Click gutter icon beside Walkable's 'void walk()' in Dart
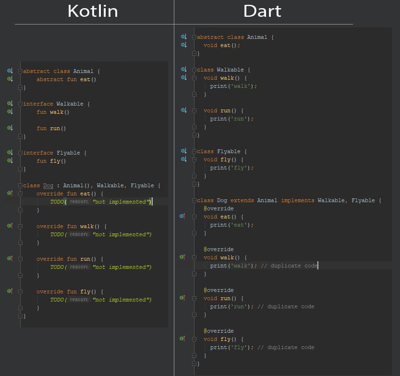This screenshot has height=376, width=400. pyautogui.click(x=183, y=77)
